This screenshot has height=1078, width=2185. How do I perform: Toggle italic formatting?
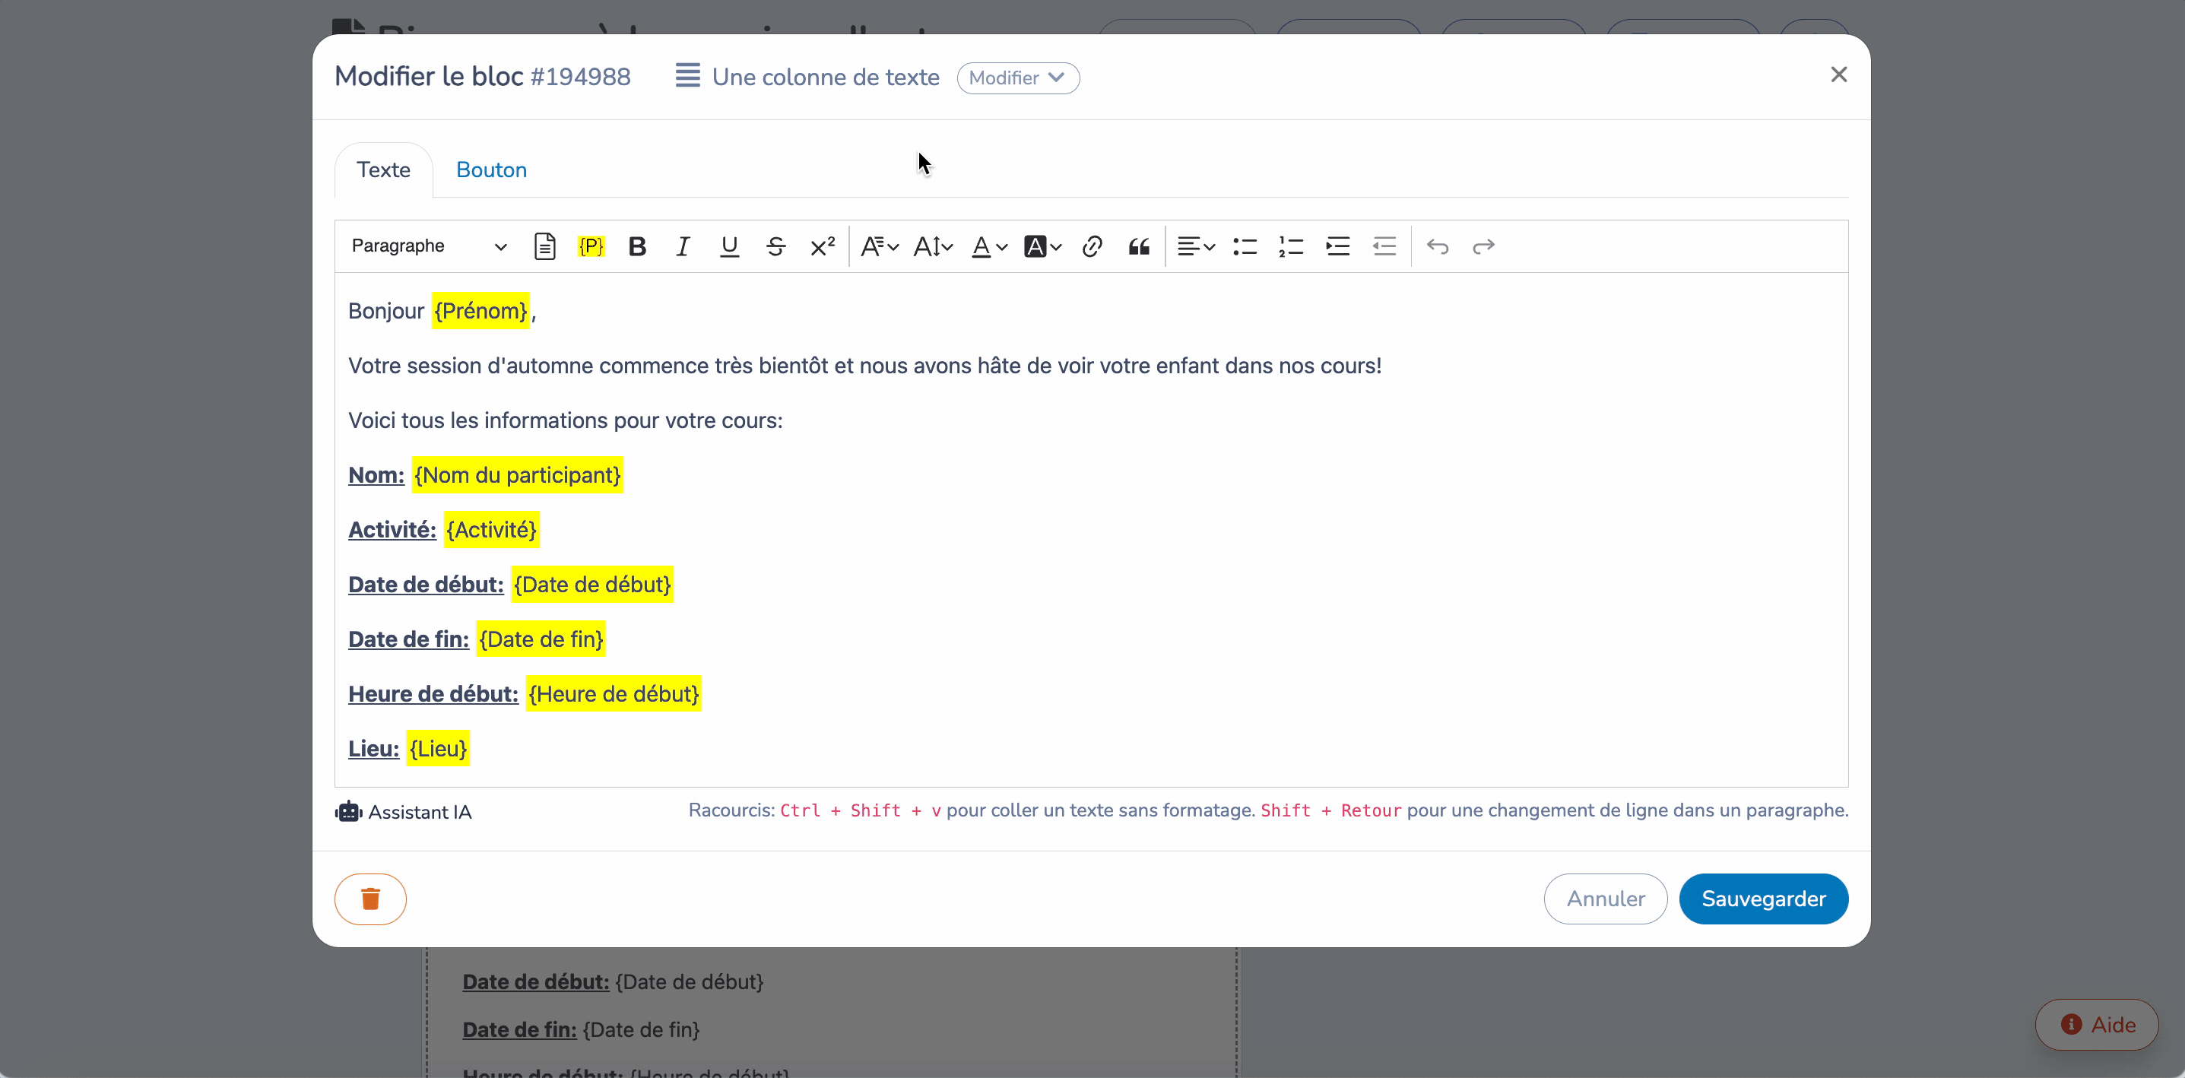pyautogui.click(x=683, y=246)
